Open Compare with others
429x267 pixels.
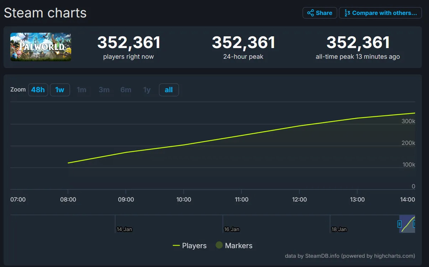(380, 13)
